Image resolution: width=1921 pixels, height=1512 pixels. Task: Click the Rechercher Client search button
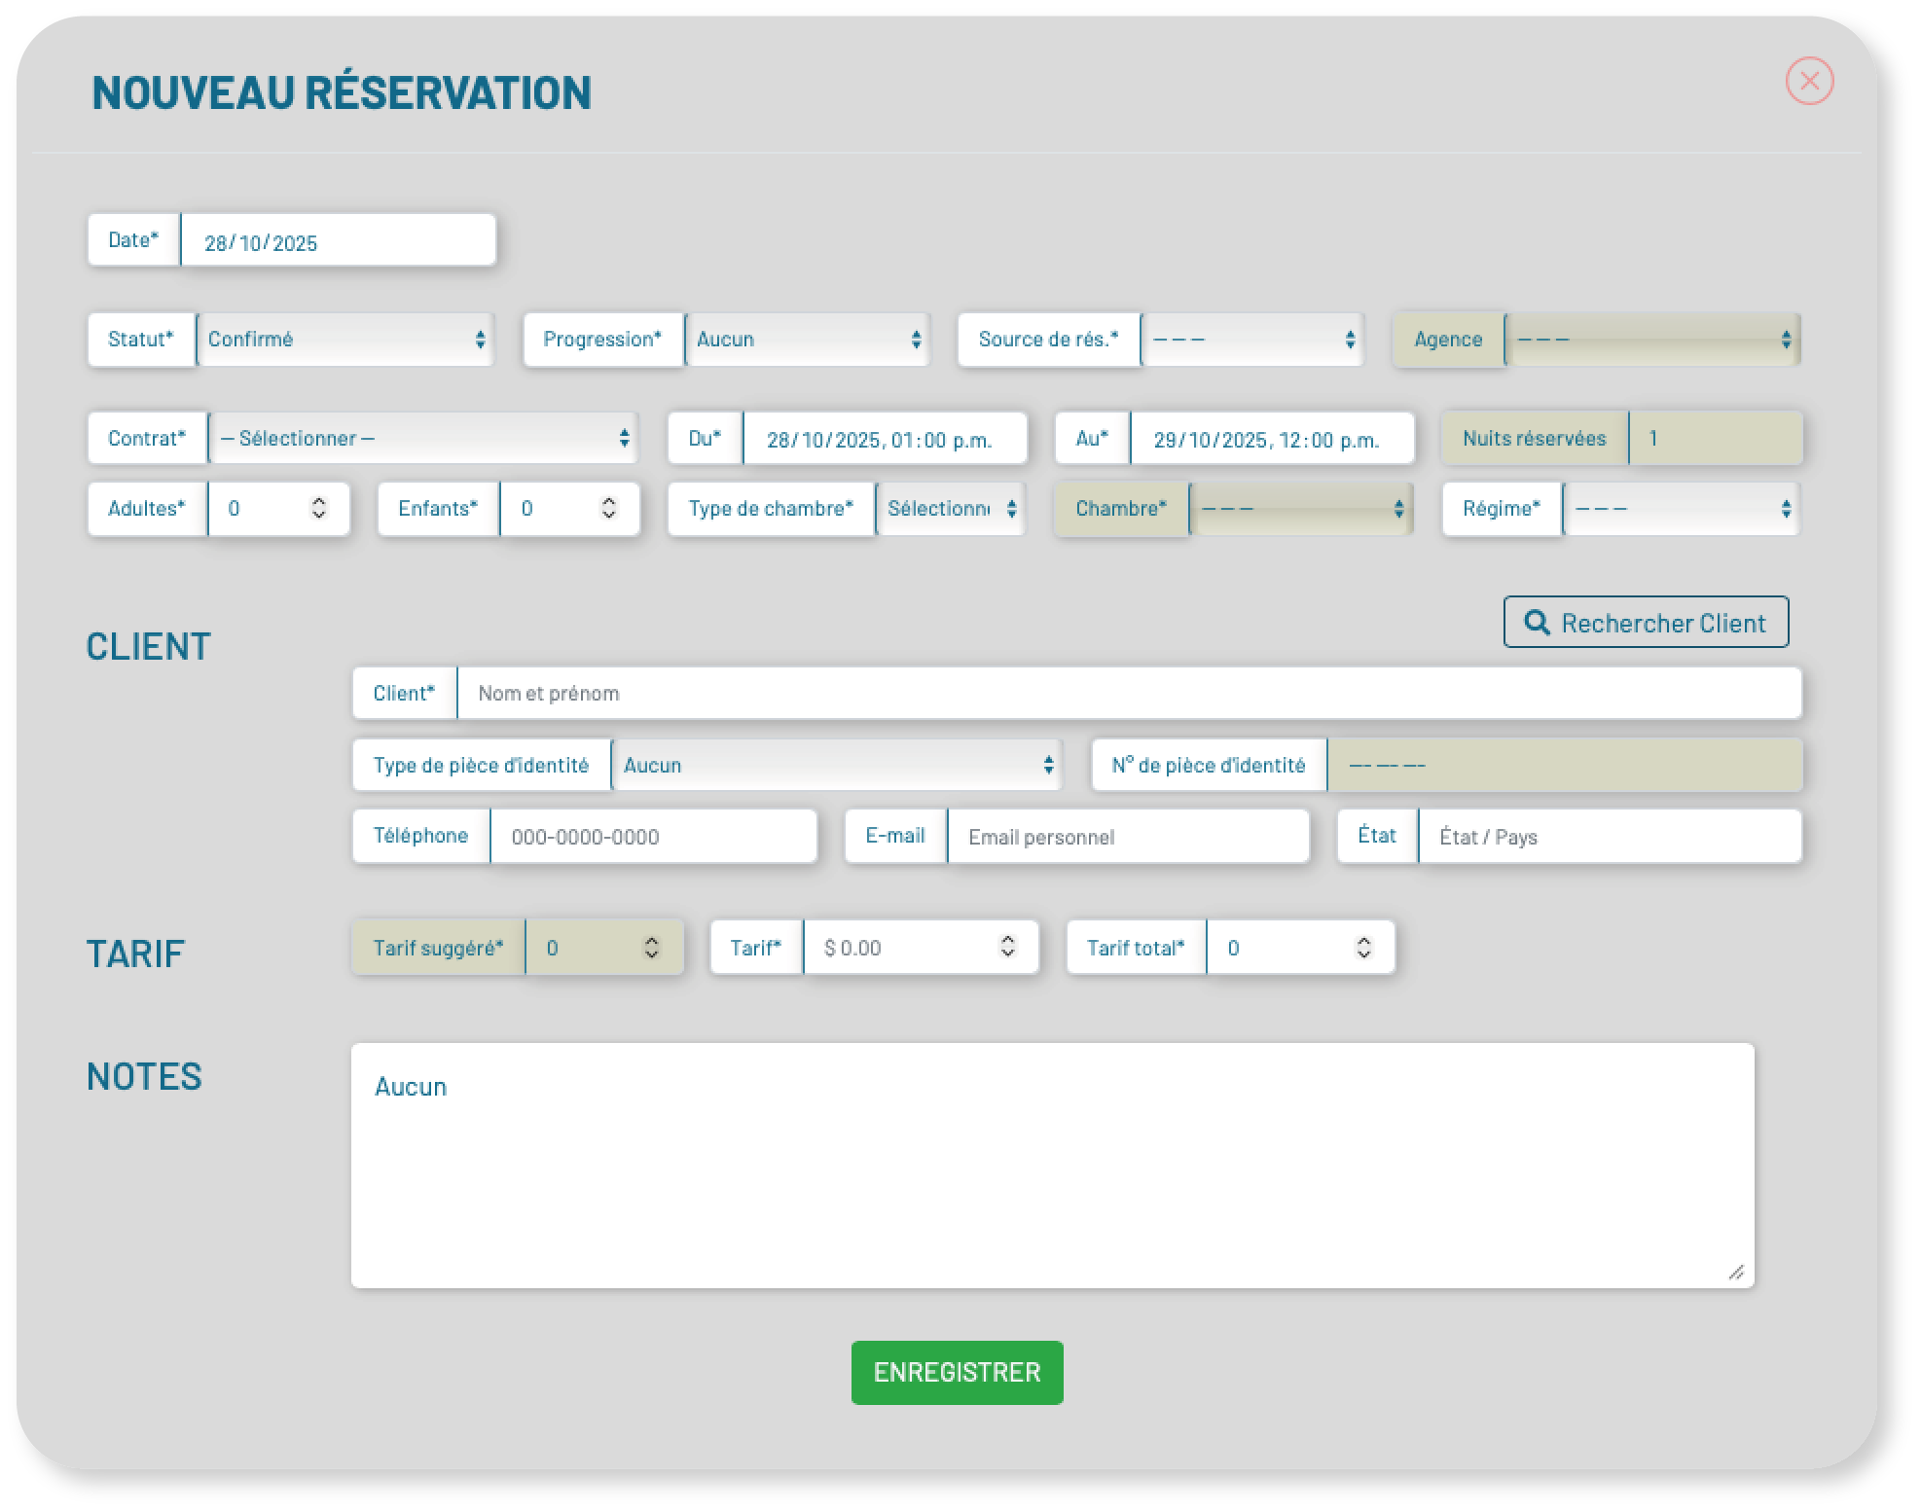pos(1645,623)
